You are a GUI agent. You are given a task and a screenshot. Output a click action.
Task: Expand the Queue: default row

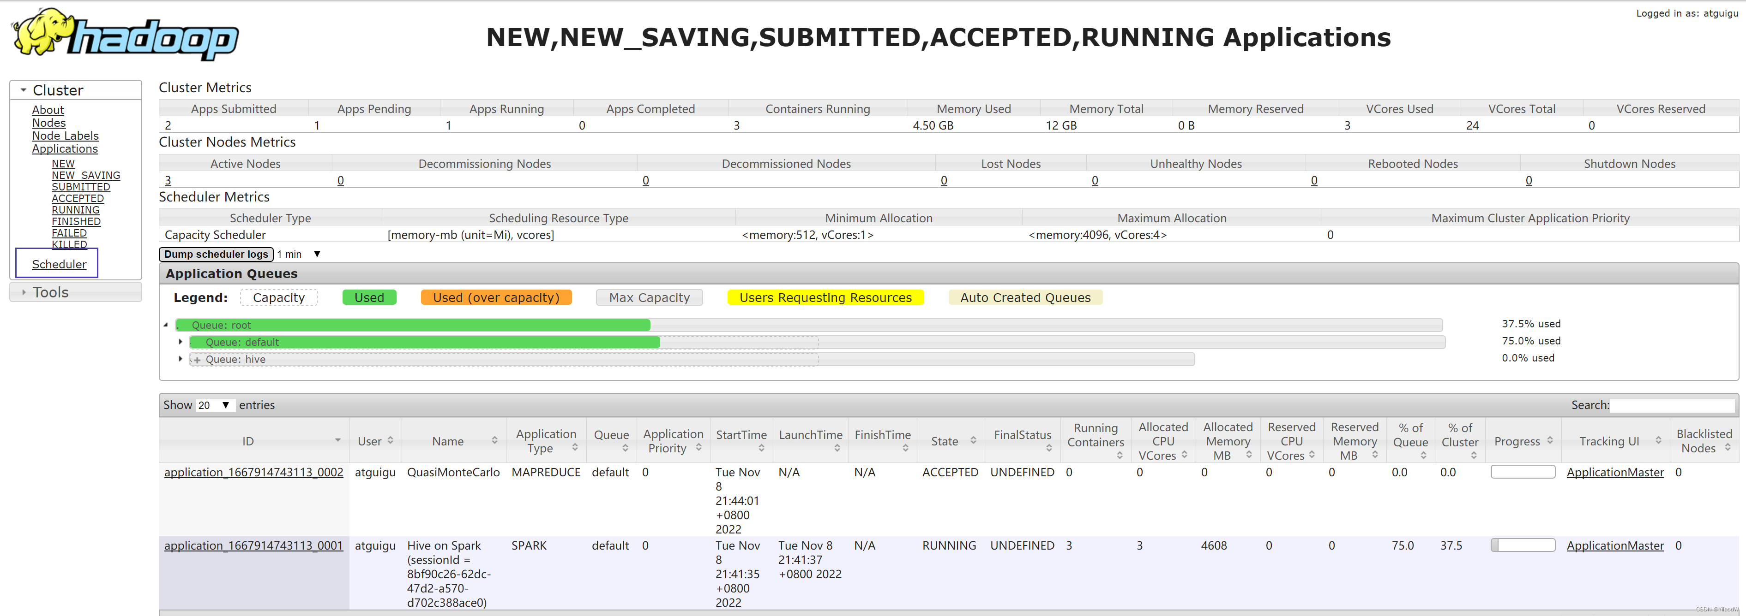pos(181,342)
